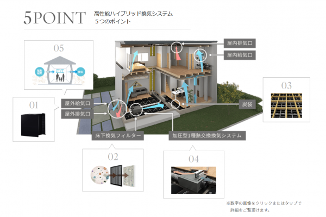Image resolution: width=326 pixels, height=217 pixels.
Task: Click the circled charcoal bag spot under floor
Action: tap(175, 104)
